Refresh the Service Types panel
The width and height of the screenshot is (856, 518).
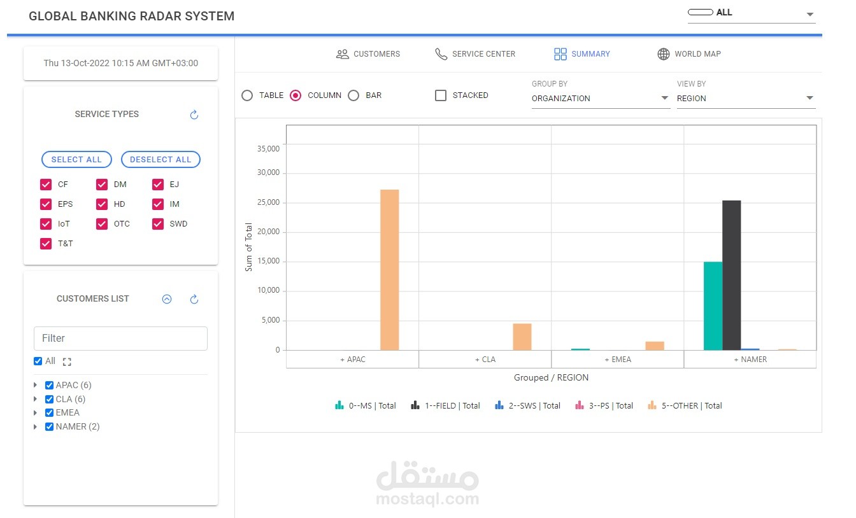click(194, 114)
